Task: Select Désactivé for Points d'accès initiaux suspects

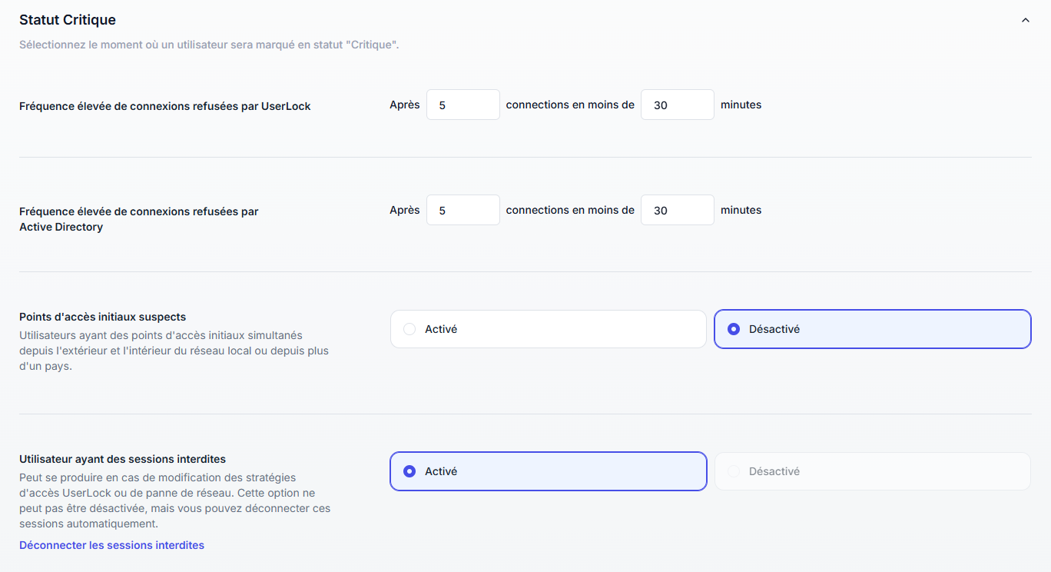Action: [872, 329]
